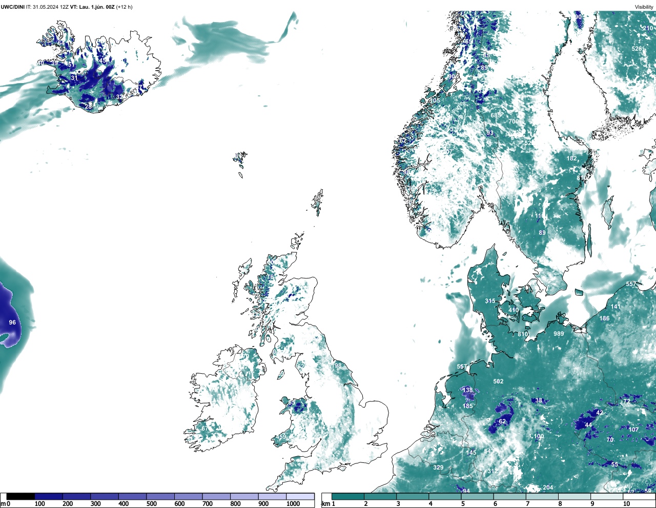656x508 pixels.
Task: Click the 5–6 km legend swatch
Action: point(478,496)
